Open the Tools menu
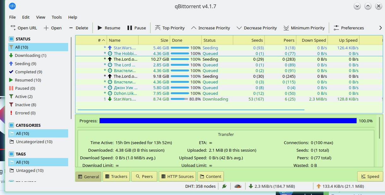The width and height of the screenshot is (385, 195). [57, 17]
